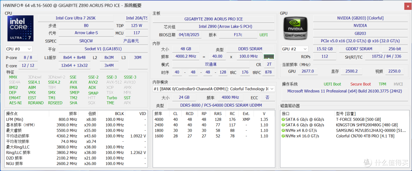Click the MCU value 117
412x171 pixels.
(137, 33)
